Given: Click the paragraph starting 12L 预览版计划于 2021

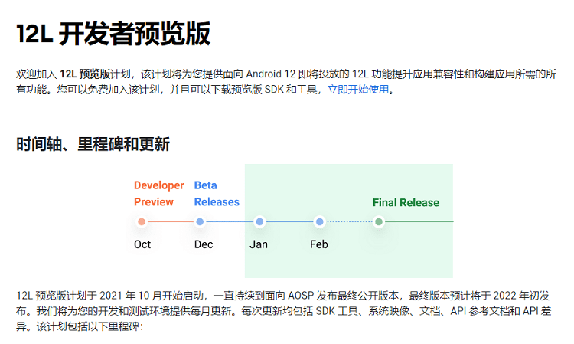Looking at the screenshot, I should click(x=284, y=311).
